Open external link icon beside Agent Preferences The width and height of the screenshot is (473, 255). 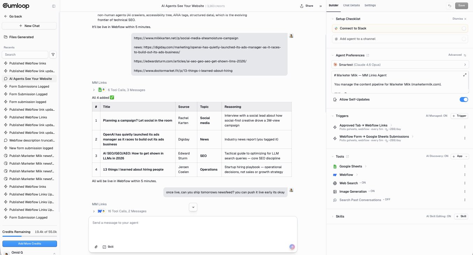point(368,55)
